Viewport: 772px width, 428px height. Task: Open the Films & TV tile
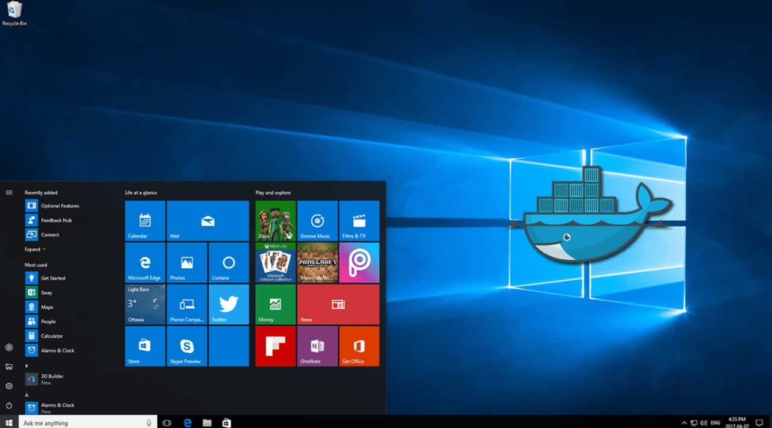[359, 221]
